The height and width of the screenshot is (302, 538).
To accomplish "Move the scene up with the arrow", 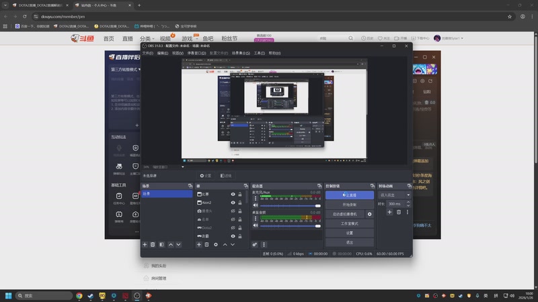I will (x=171, y=244).
